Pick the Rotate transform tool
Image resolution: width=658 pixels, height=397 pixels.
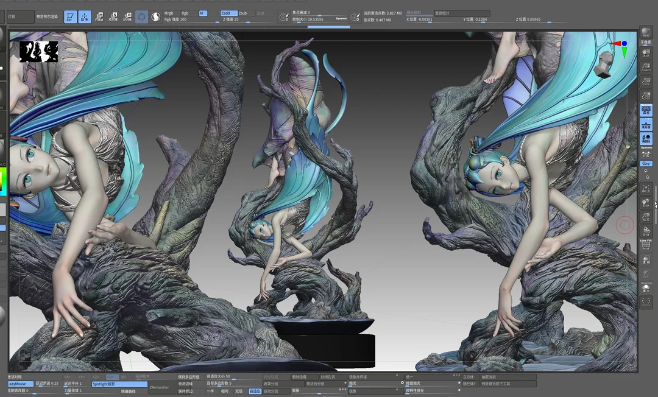click(x=127, y=16)
